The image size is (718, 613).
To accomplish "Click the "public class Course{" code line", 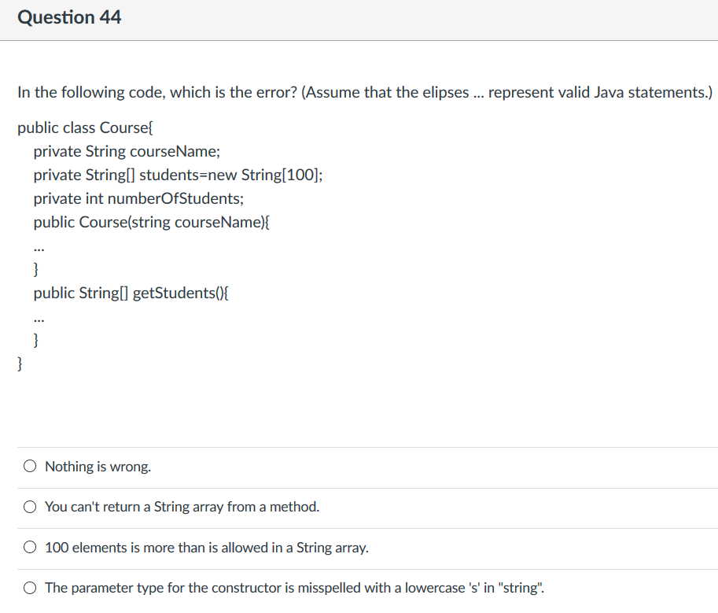I will click(85, 127).
